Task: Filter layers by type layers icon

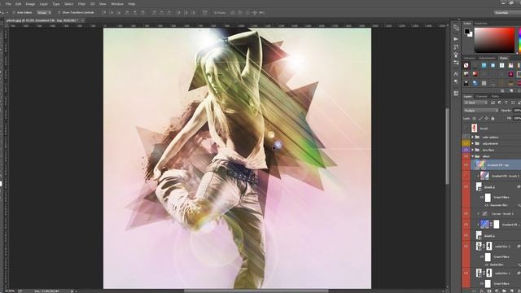Action: (506, 103)
